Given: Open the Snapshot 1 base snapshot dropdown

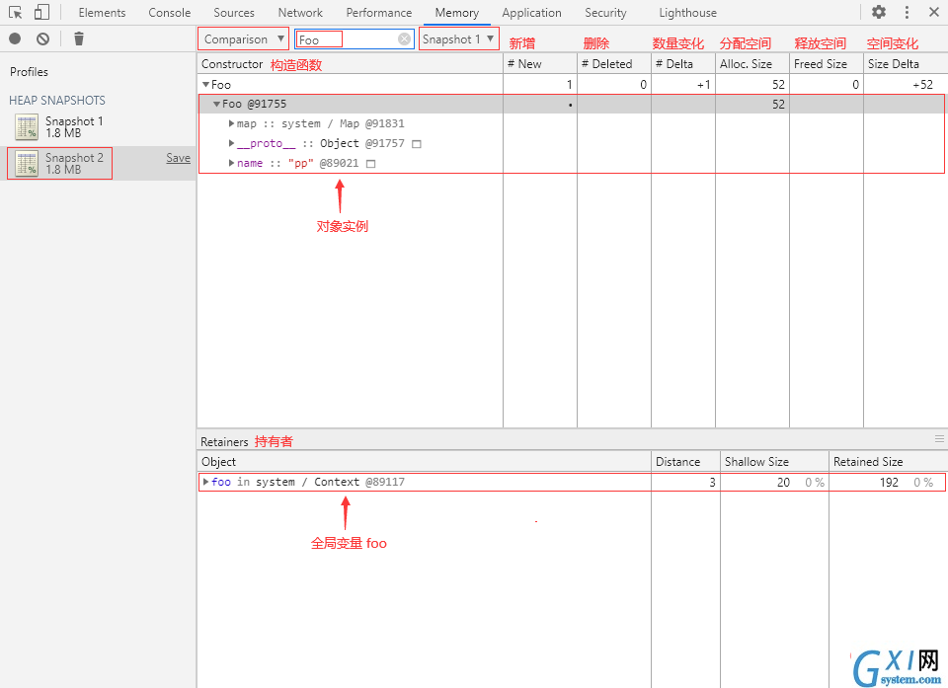Looking at the screenshot, I should (459, 39).
